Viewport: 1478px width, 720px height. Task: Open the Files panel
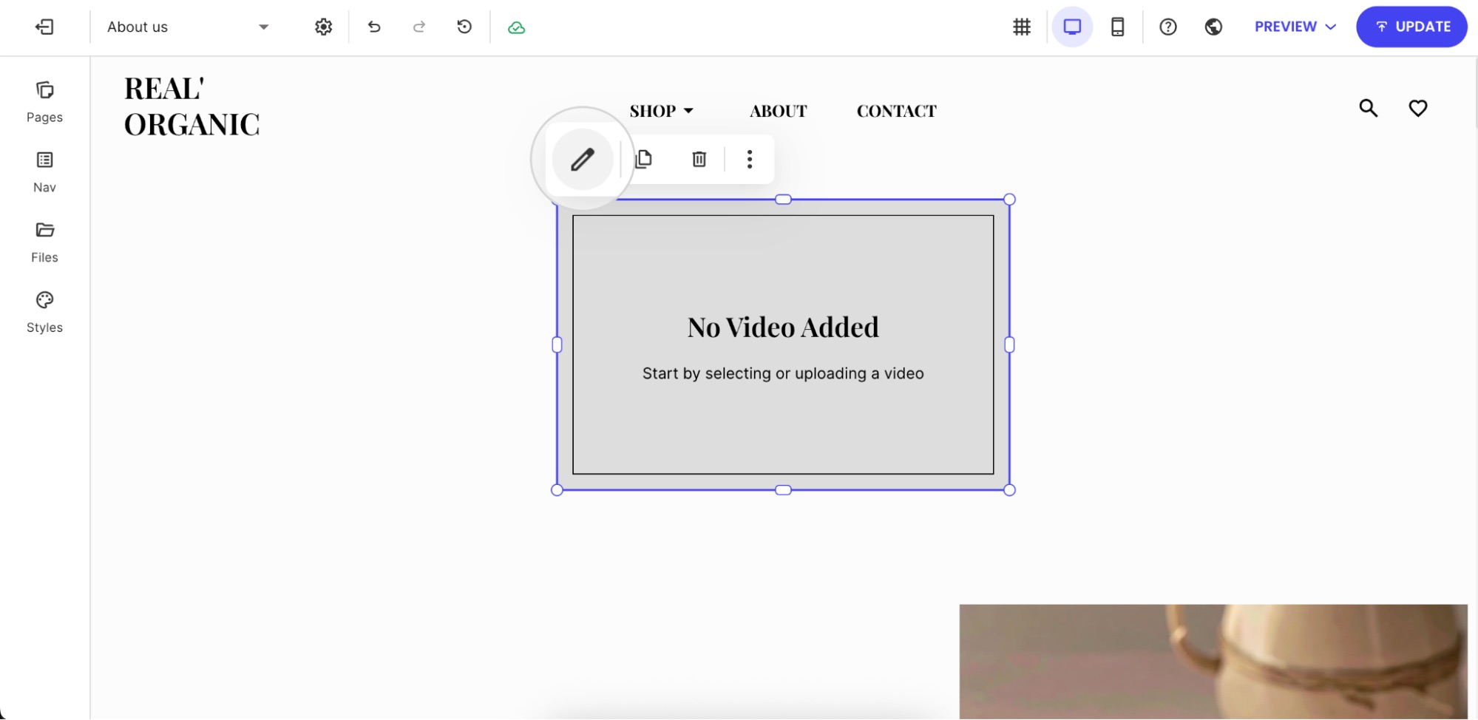pyautogui.click(x=44, y=242)
